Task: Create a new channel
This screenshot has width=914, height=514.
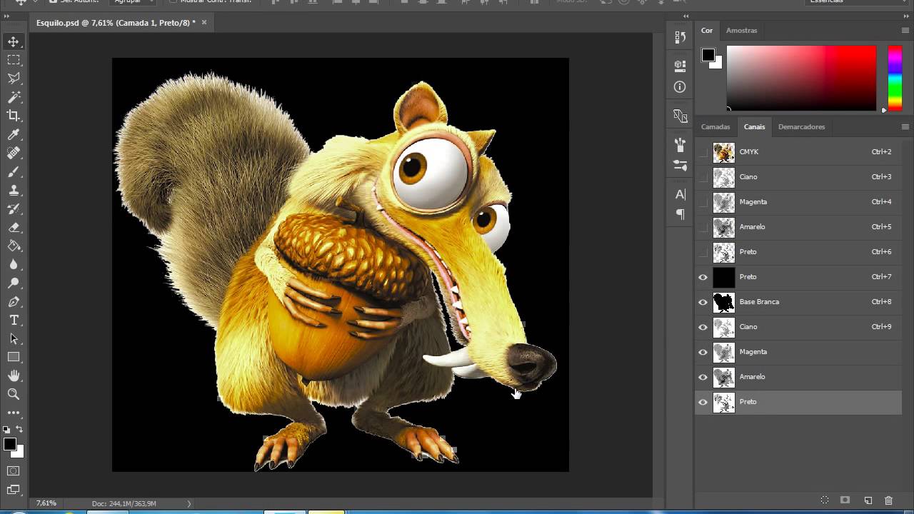Action: (868, 500)
